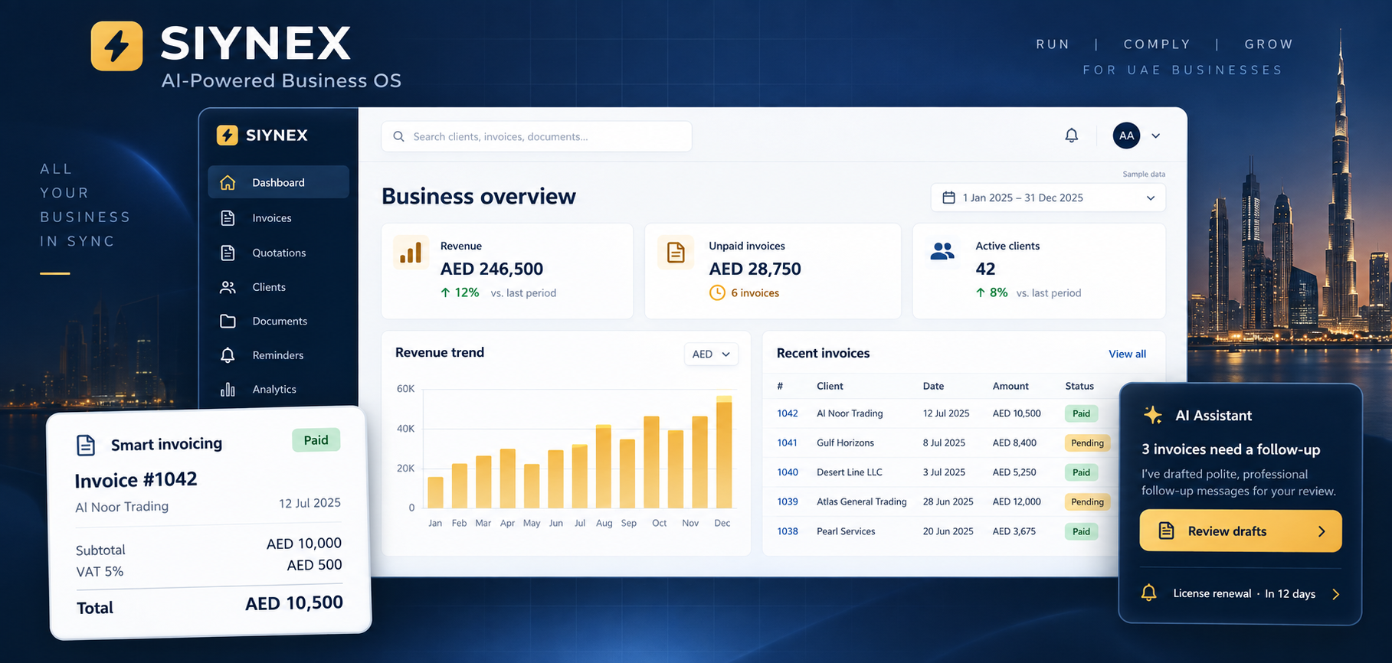Click the Analytics chart icon in the sidebar
Viewport: 1392px width, 663px height.
(228, 389)
